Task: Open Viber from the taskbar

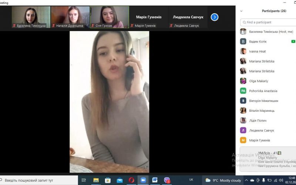Action: tap(167, 180)
